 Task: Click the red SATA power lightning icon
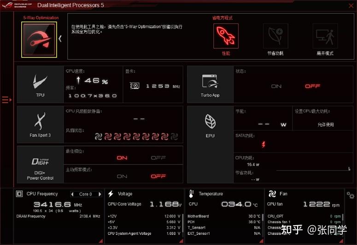pos(263,144)
